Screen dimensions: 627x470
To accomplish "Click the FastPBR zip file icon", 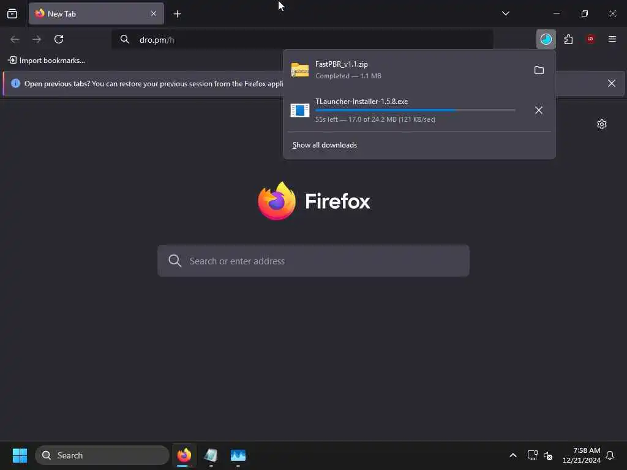I will (x=299, y=70).
